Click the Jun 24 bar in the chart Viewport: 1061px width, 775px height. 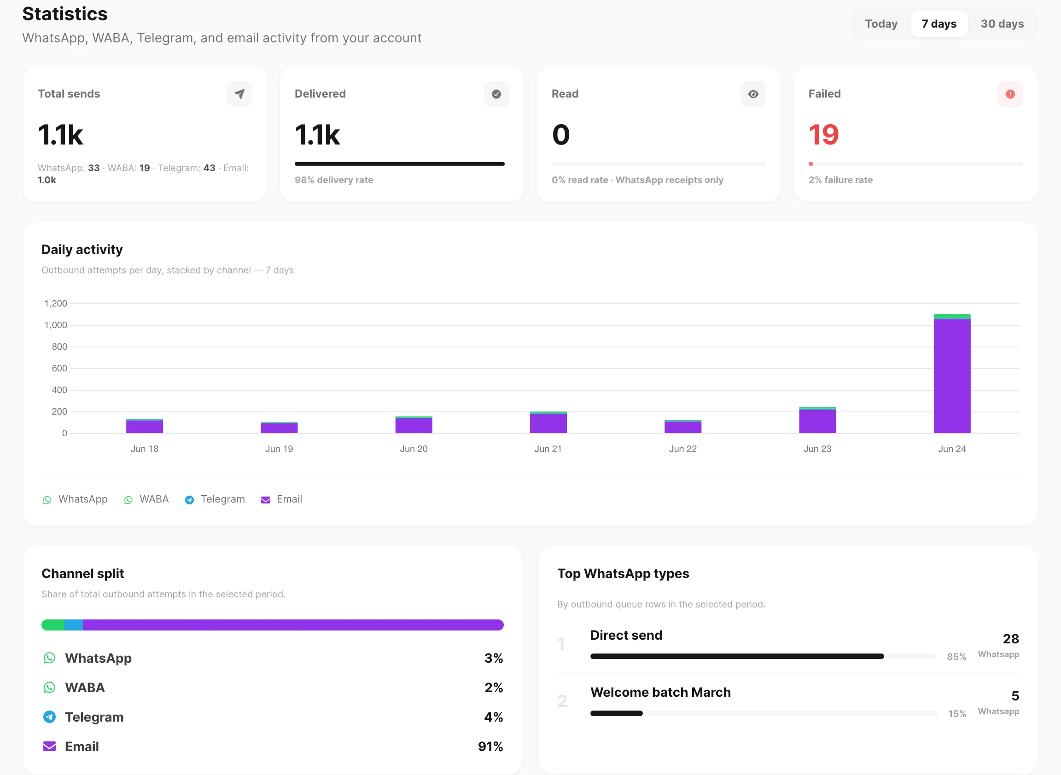click(x=951, y=373)
